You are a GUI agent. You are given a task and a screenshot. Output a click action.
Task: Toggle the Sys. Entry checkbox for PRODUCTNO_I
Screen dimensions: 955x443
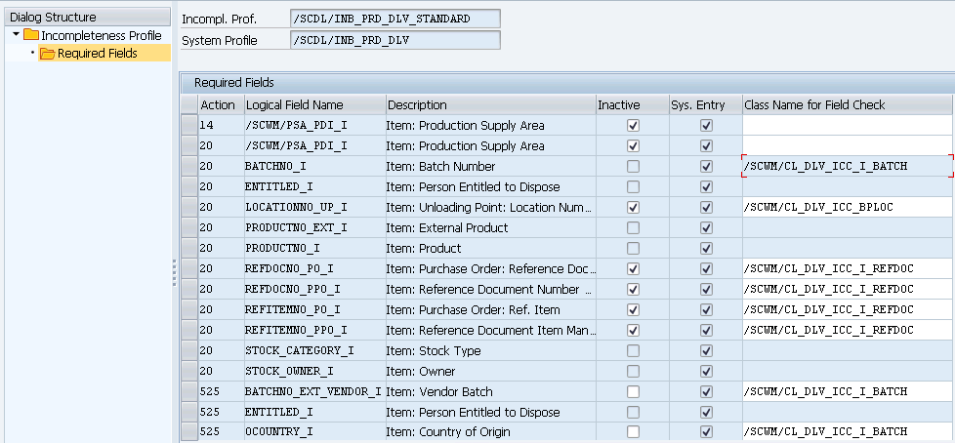coord(706,249)
